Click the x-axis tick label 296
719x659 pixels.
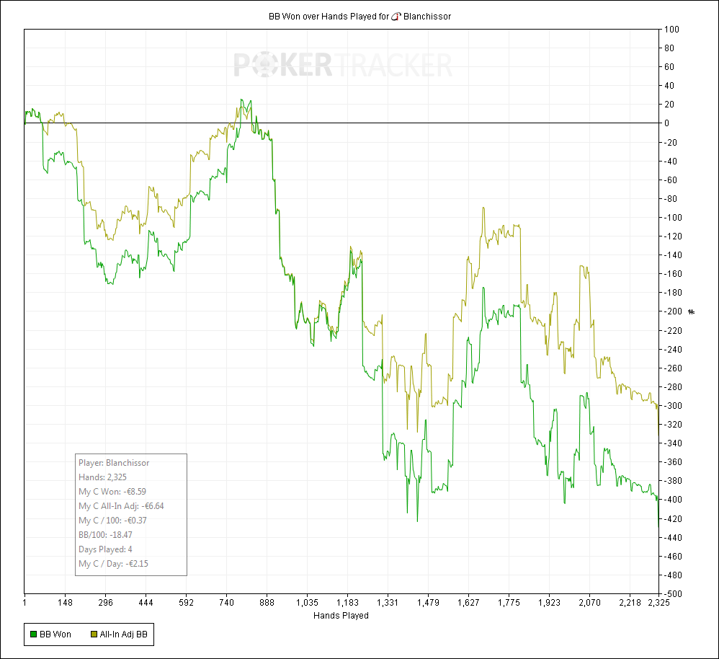(105, 602)
